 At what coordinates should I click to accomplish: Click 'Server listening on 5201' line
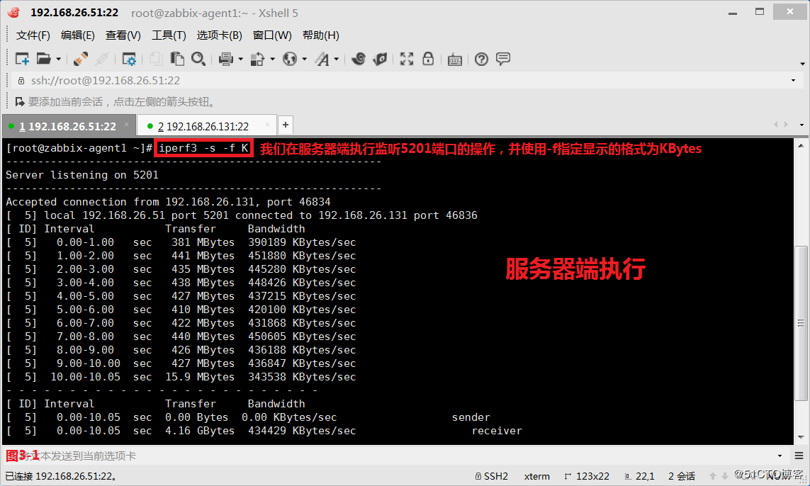point(82,175)
